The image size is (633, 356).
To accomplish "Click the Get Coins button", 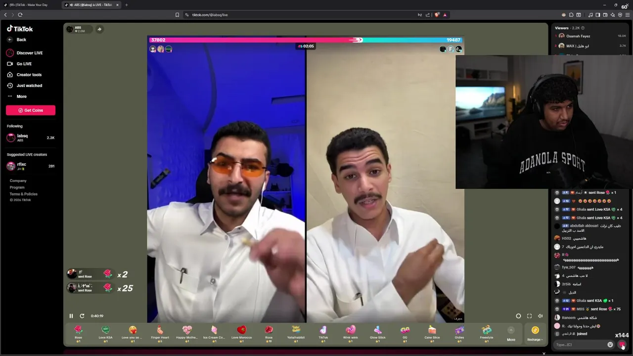I will pyautogui.click(x=31, y=110).
